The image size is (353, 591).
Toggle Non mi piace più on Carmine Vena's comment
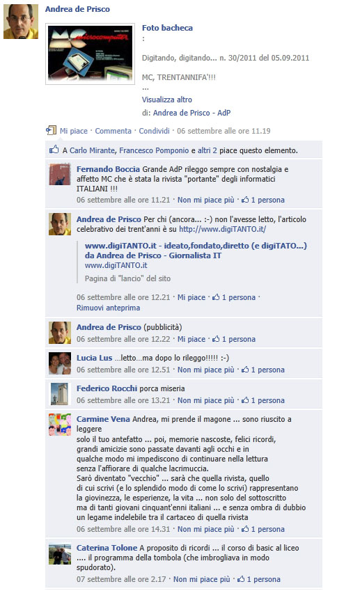tap(206, 529)
